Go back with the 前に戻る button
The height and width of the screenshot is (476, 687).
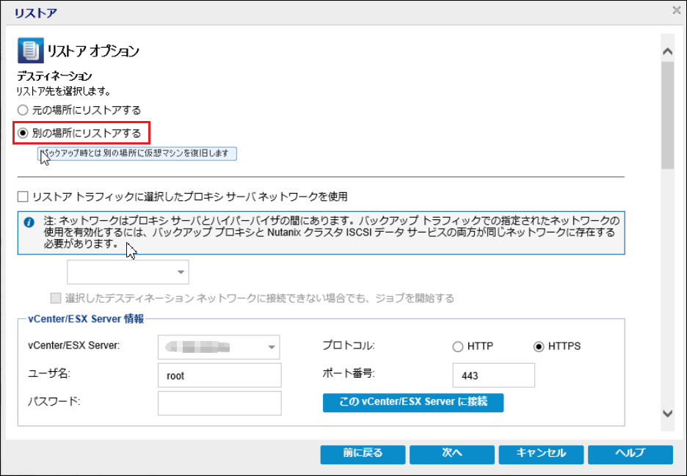tap(362, 454)
